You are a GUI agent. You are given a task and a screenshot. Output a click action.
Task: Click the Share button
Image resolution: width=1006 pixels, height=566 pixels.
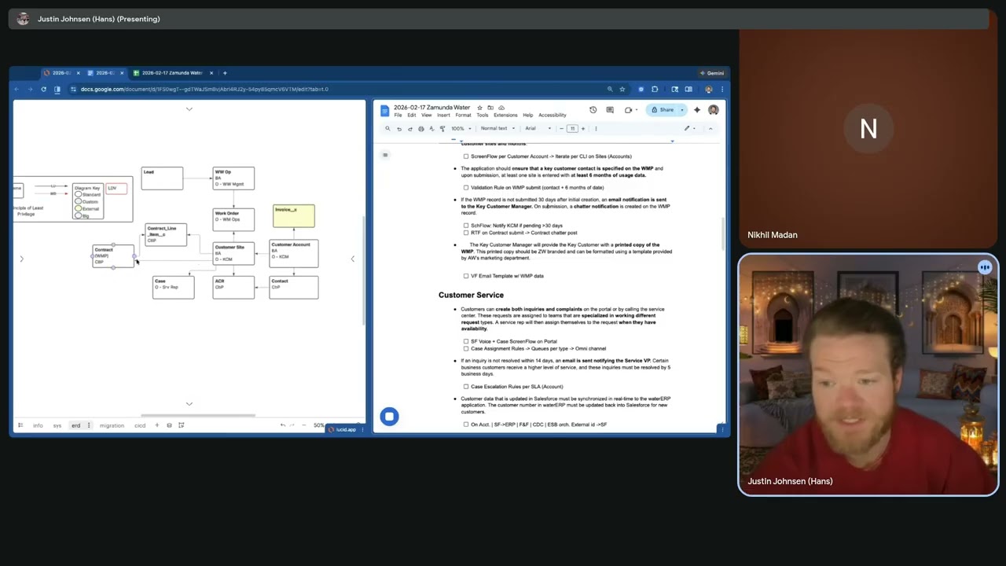pos(663,110)
